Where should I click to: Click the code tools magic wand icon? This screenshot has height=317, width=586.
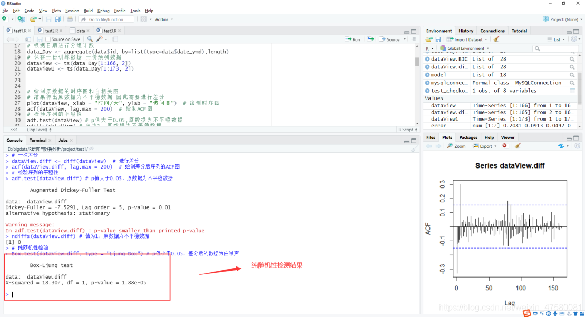click(100, 39)
